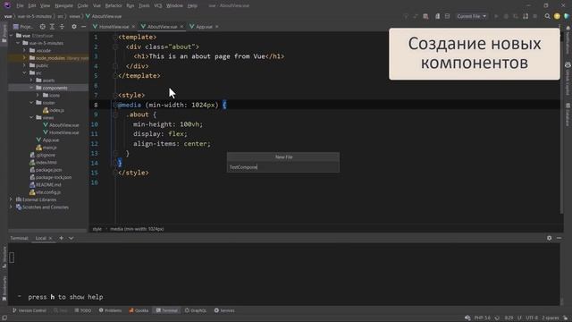Expand the icons folder arrow
The height and width of the screenshot is (322, 572).
click(38, 95)
